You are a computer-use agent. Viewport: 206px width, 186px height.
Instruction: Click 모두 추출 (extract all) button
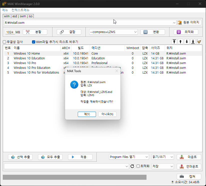pos(50,157)
